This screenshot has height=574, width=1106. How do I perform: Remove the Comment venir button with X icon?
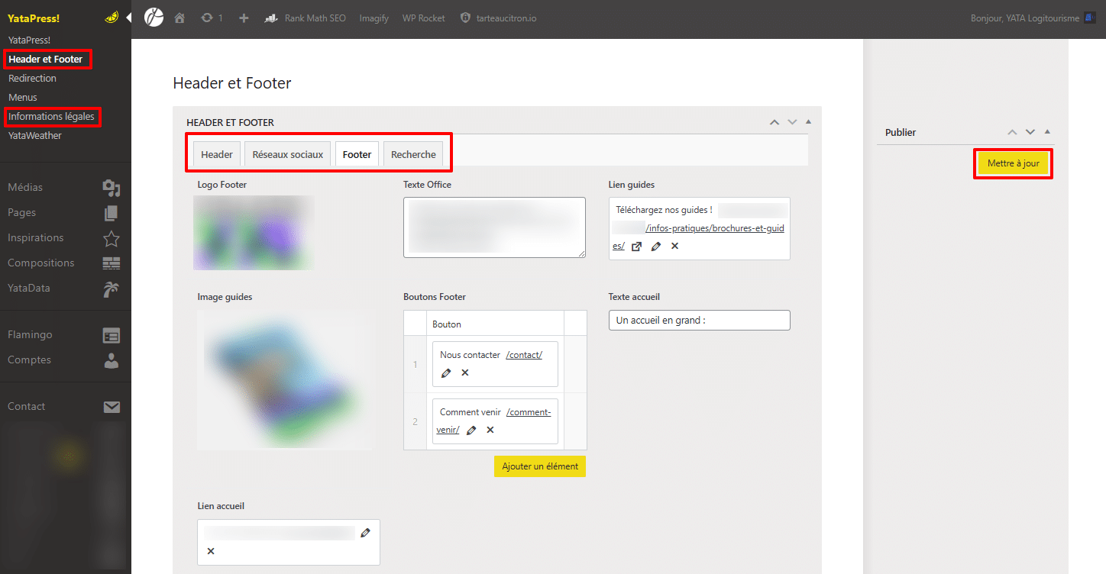490,430
